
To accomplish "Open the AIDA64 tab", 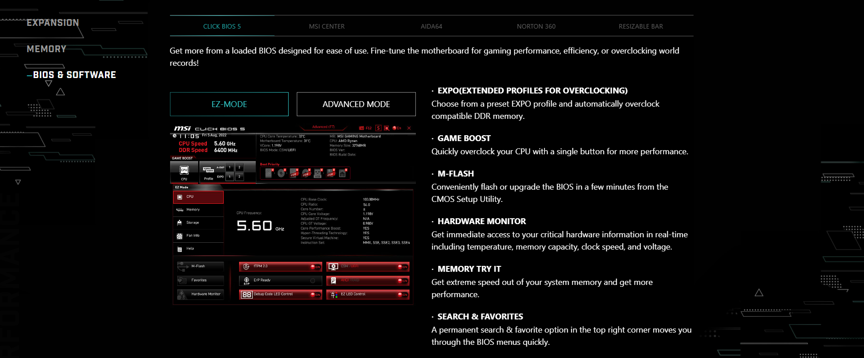I will click(x=431, y=26).
